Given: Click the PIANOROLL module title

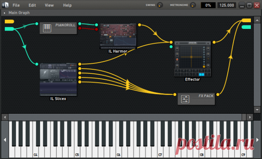Looking at the screenshot, I should click(x=65, y=25).
